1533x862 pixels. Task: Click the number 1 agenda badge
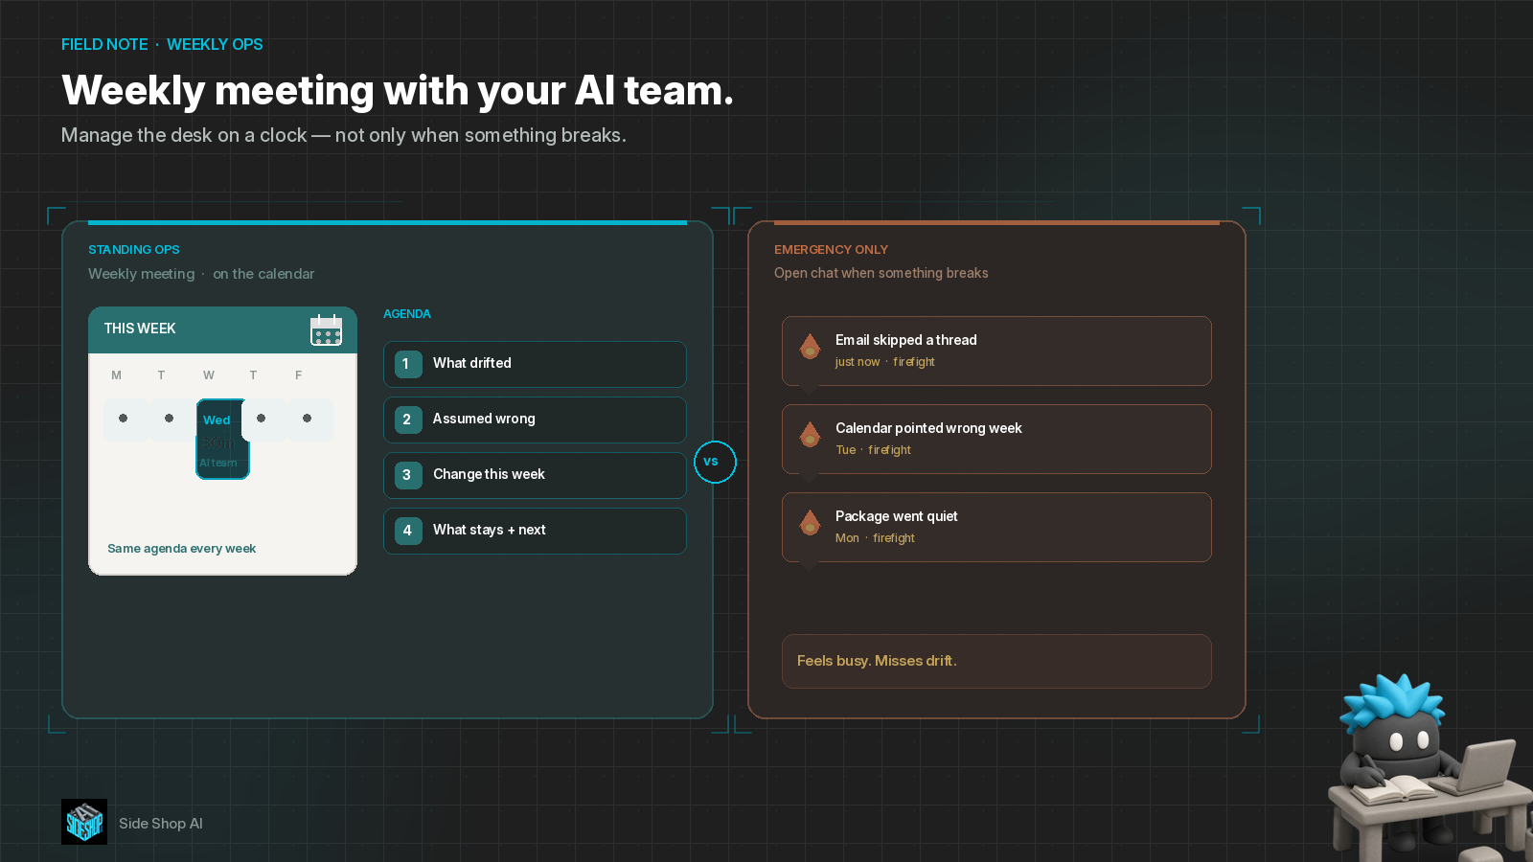pyautogui.click(x=408, y=364)
